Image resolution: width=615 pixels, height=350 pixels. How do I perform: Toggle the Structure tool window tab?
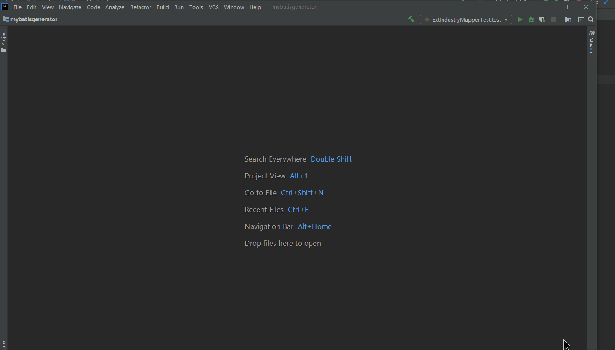(x=3, y=344)
